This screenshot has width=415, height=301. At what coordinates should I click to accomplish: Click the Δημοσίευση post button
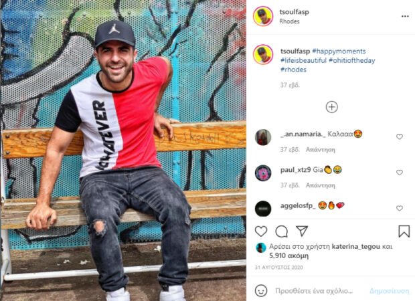tap(390, 291)
